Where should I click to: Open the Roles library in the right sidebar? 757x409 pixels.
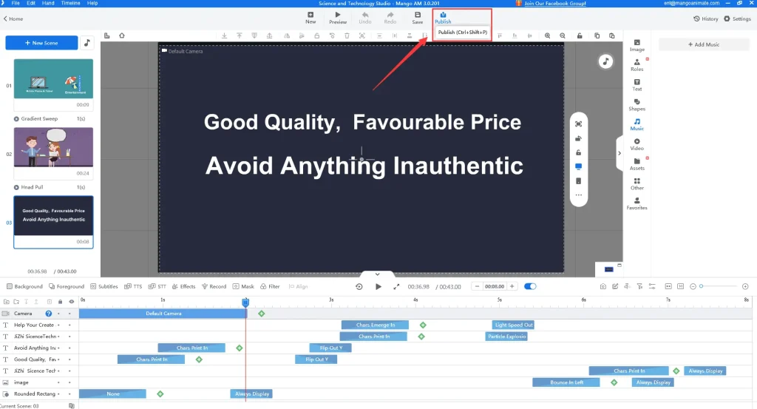coord(637,64)
